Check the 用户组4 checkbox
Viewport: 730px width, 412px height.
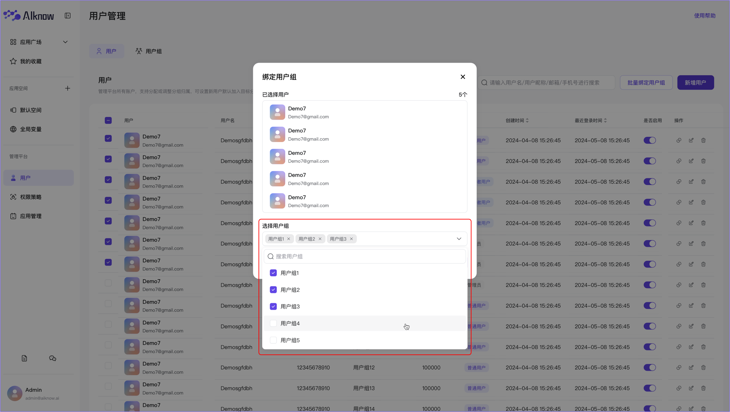click(273, 323)
